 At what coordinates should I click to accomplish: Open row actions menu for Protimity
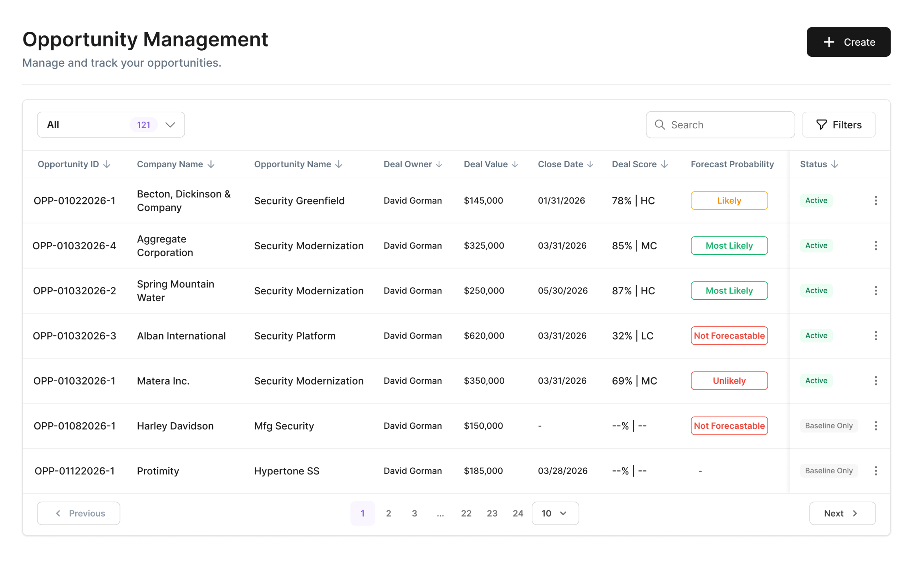point(876,471)
